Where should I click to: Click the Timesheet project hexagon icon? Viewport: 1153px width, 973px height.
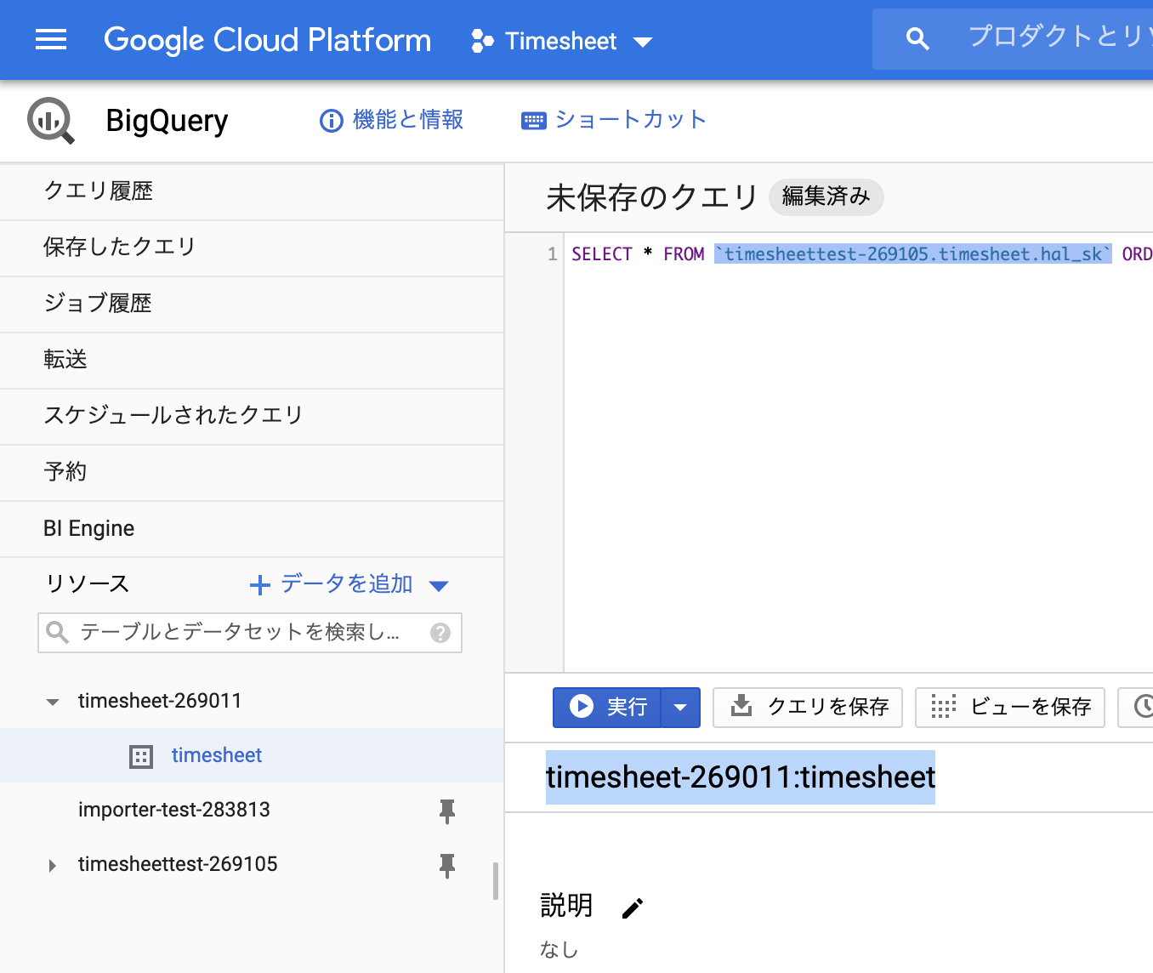coord(482,41)
